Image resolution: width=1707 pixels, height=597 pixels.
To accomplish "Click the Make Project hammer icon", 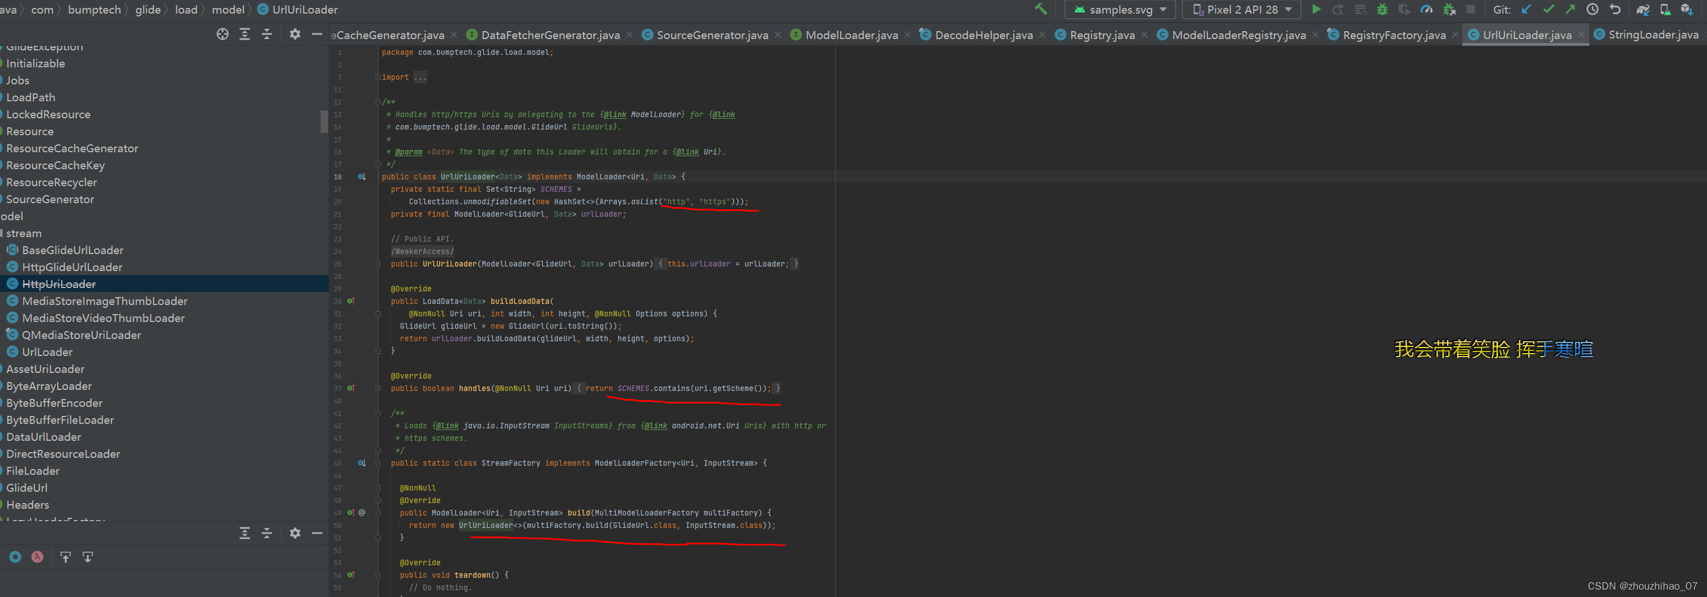I will tap(1040, 9).
